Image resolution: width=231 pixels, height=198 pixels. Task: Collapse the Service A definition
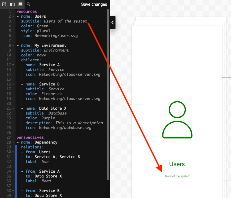(x=13, y=65)
